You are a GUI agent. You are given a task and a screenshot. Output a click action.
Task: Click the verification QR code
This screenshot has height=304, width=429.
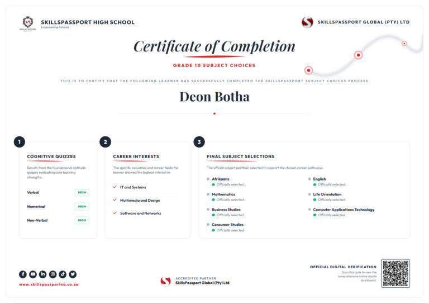pyautogui.click(x=395, y=273)
